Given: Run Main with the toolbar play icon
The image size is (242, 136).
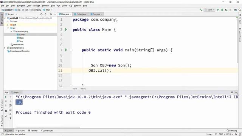Looking at the screenshot, I should click(218, 10).
